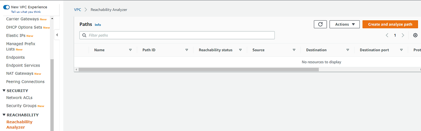The height and width of the screenshot is (131, 421).
Task: Open NAT Gateways in sidebar
Action: click(x=20, y=73)
